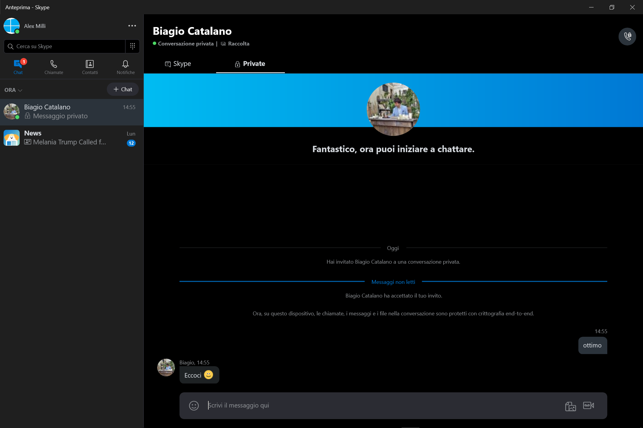Open the dial pad grid icon
Image resolution: width=643 pixels, height=428 pixels.
(x=132, y=46)
